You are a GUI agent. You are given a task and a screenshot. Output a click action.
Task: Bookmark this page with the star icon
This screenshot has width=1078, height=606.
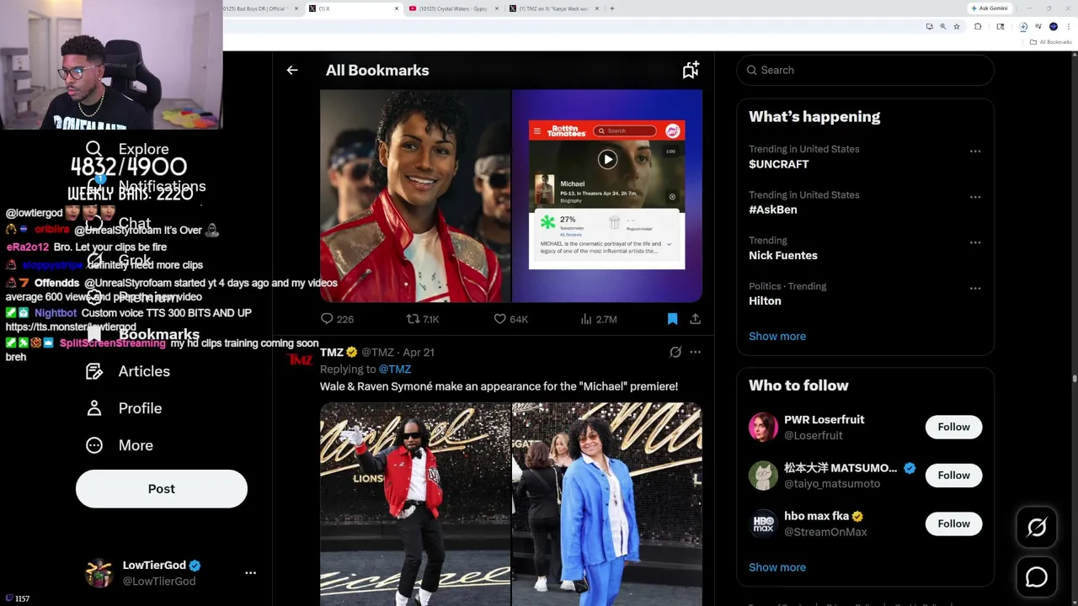tap(957, 26)
